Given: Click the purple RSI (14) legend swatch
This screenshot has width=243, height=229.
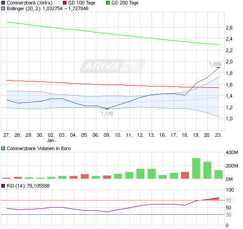Looking at the screenshot, I should click(x=3, y=186).
